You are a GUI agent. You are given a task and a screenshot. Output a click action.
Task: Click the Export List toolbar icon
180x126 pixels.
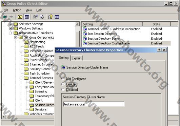(42, 17)
